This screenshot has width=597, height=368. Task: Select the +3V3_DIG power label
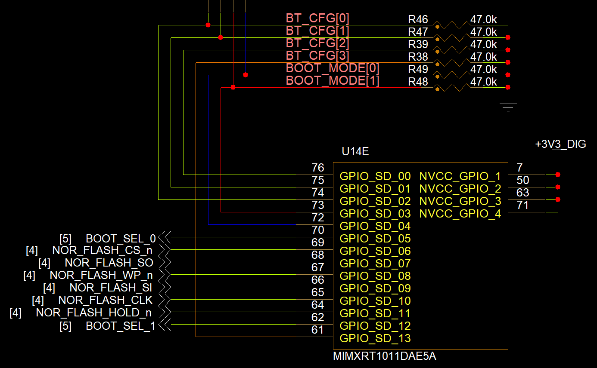(560, 144)
